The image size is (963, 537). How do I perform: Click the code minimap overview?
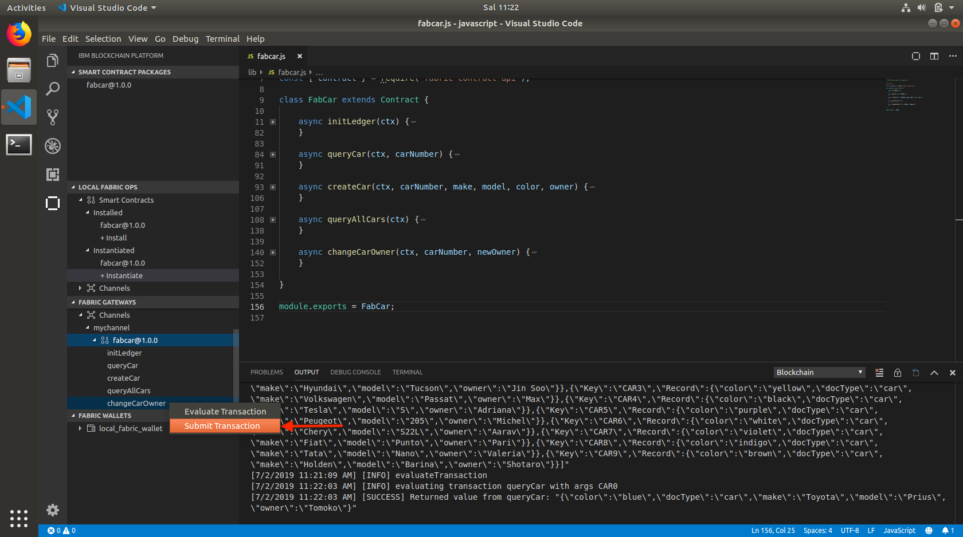tap(905, 94)
